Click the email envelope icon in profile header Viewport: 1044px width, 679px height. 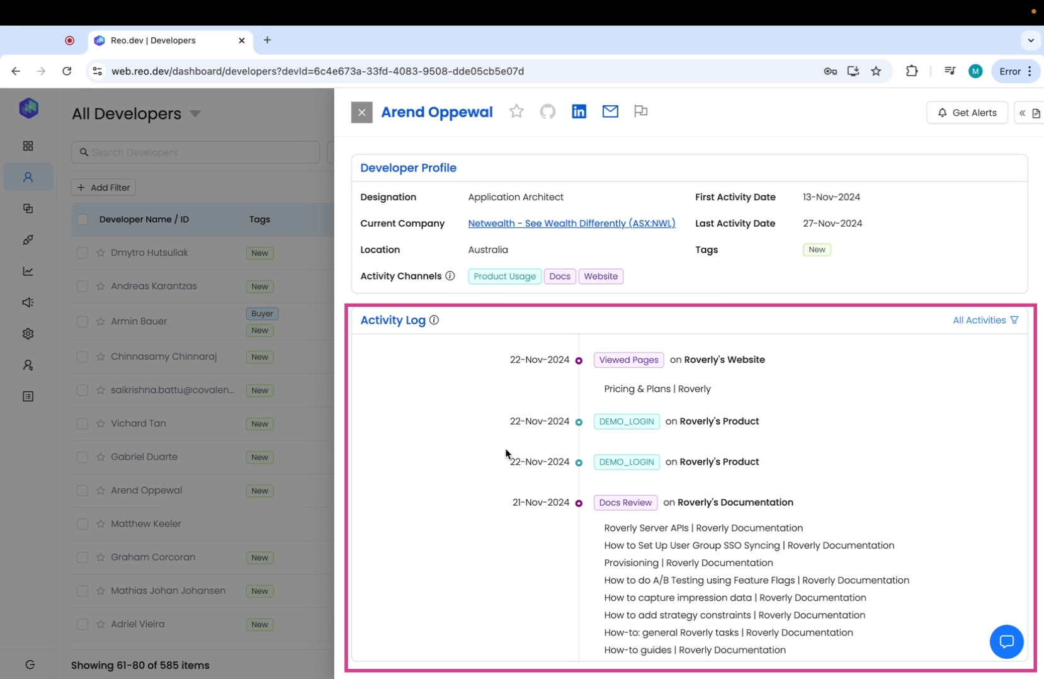[610, 111]
